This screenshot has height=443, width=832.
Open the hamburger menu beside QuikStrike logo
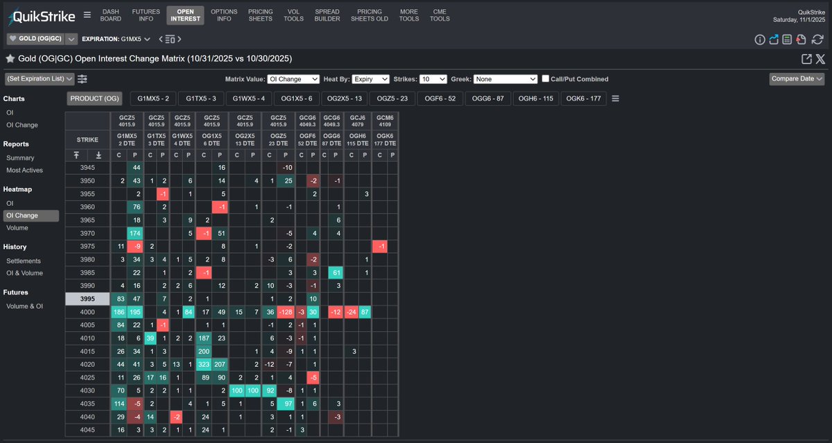tap(87, 15)
